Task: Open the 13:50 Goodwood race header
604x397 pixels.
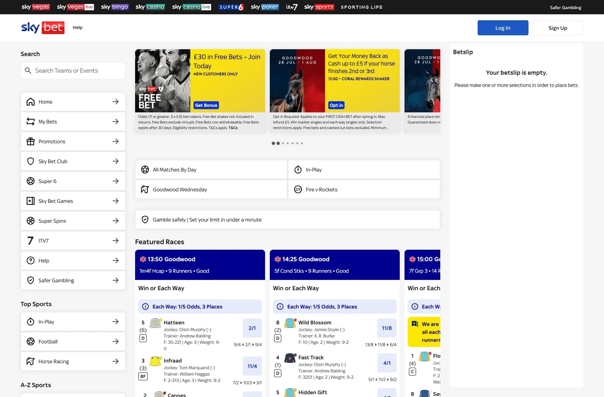Action: click(200, 265)
